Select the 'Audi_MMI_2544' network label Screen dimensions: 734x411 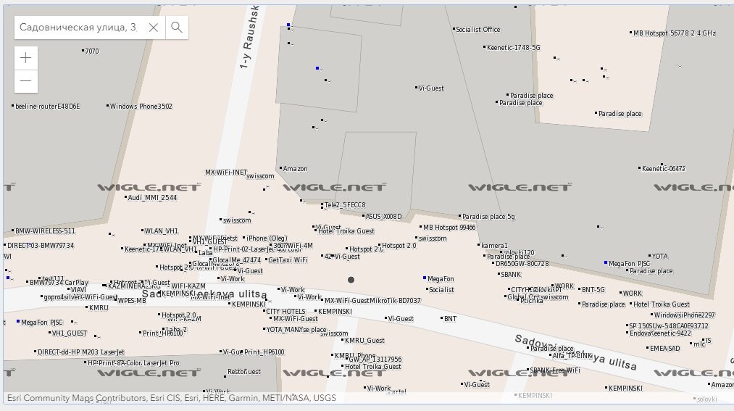pos(152,198)
